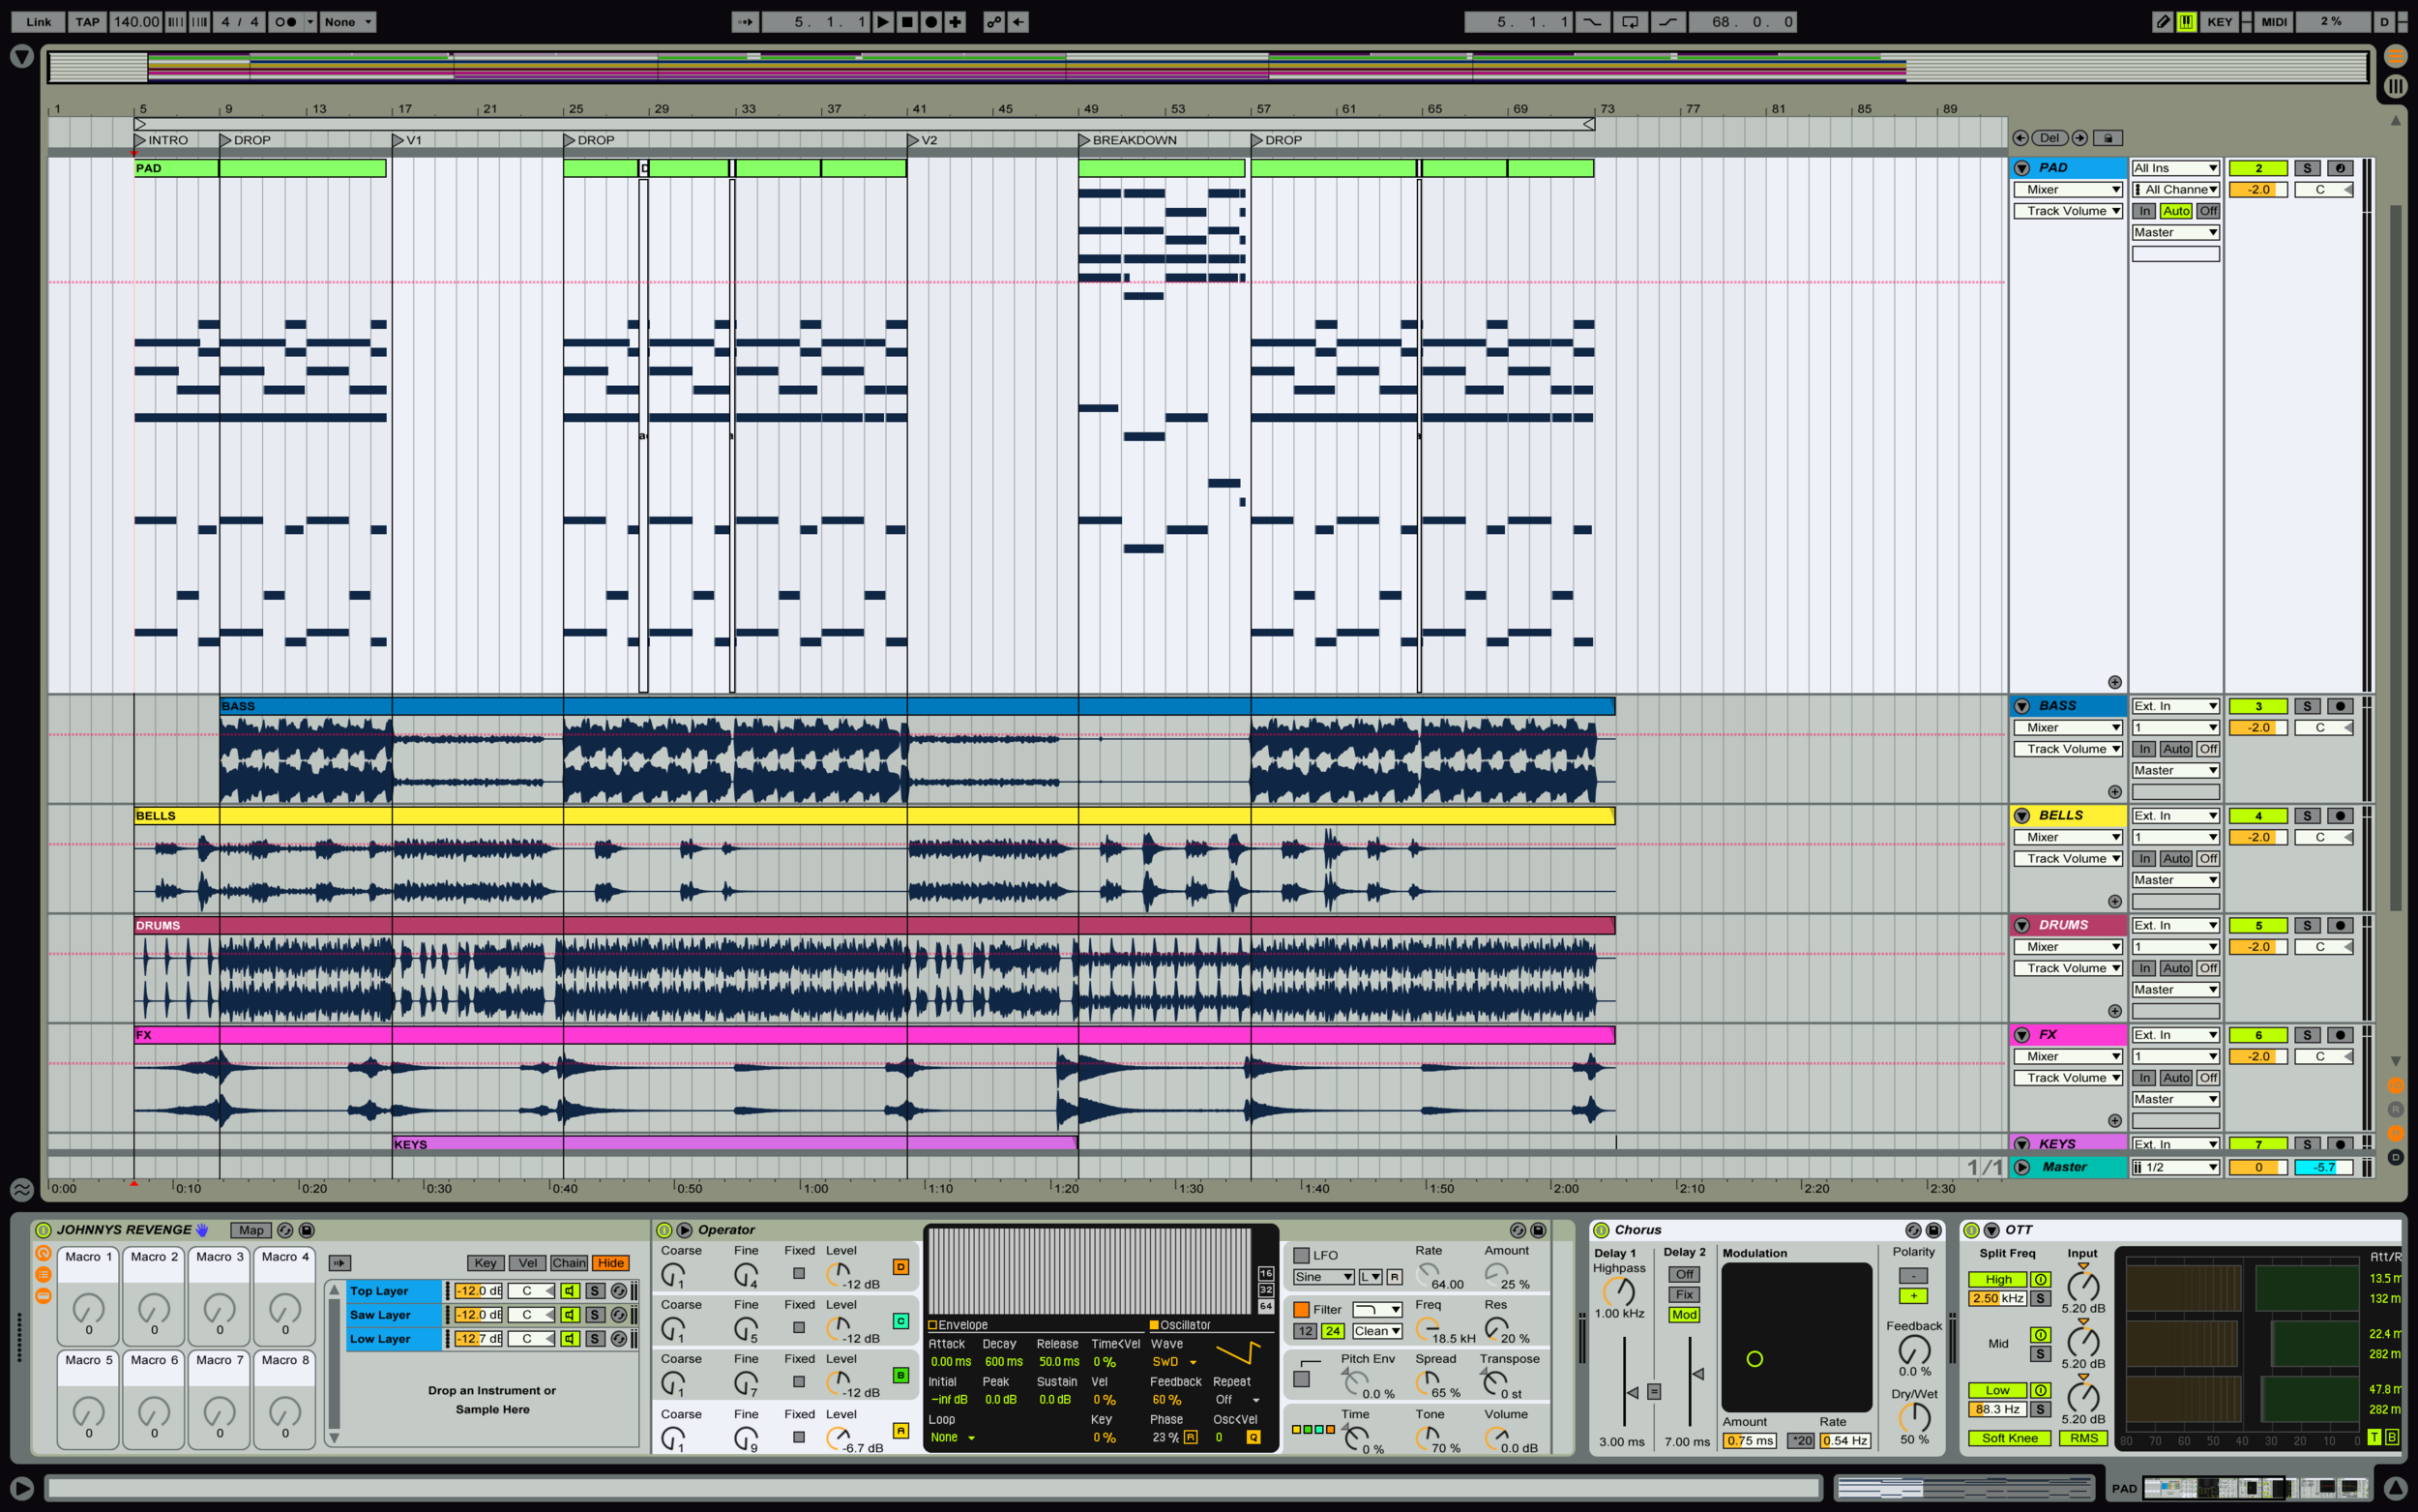Viewport: 2418px width, 1512px height.
Task: Enable arrangement Record in the transport
Action: point(930,21)
